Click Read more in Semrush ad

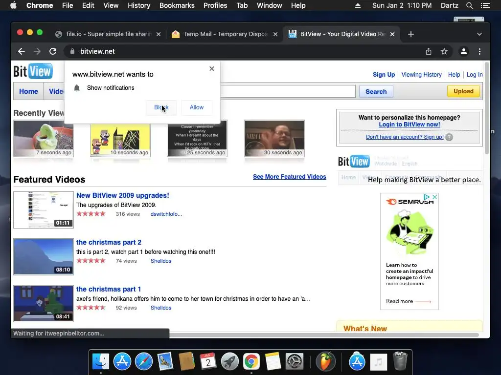click(x=409, y=301)
